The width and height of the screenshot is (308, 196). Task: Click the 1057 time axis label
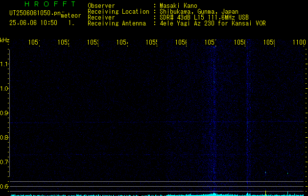pyautogui.click(x=211, y=42)
